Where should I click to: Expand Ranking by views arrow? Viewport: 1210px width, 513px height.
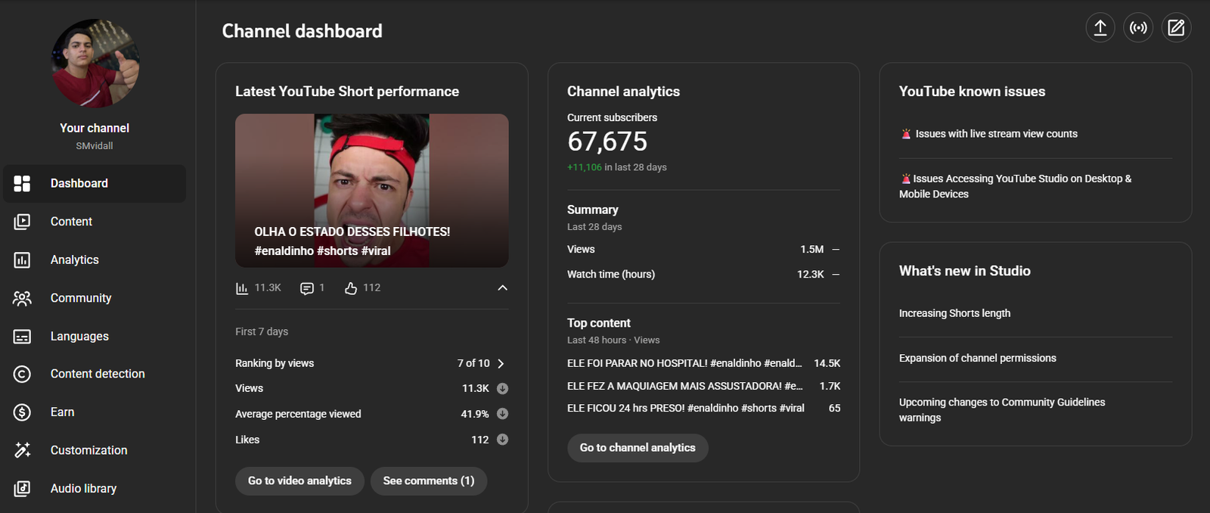(501, 363)
